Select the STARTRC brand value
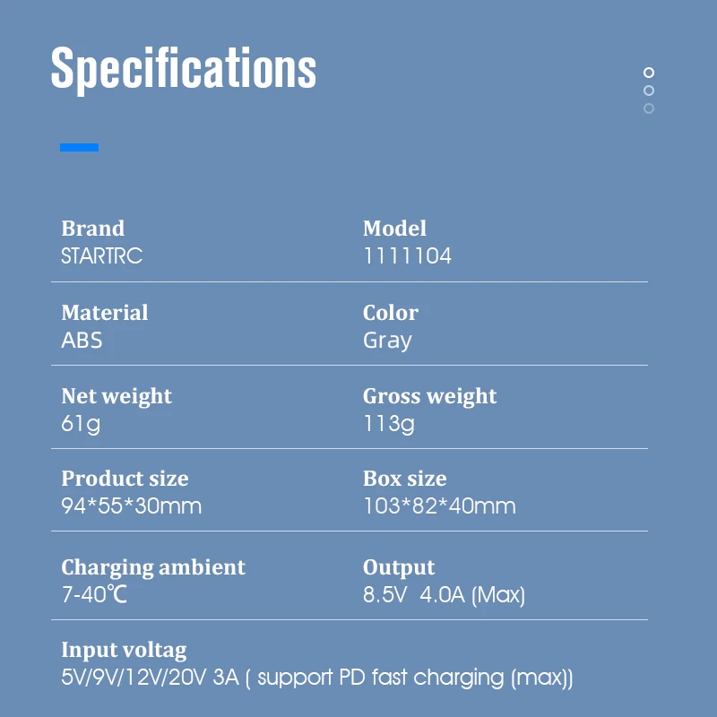This screenshot has height=717, width=717. (102, 255)
